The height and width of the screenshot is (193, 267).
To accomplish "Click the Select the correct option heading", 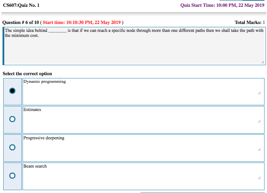I will tap(27, 74).
